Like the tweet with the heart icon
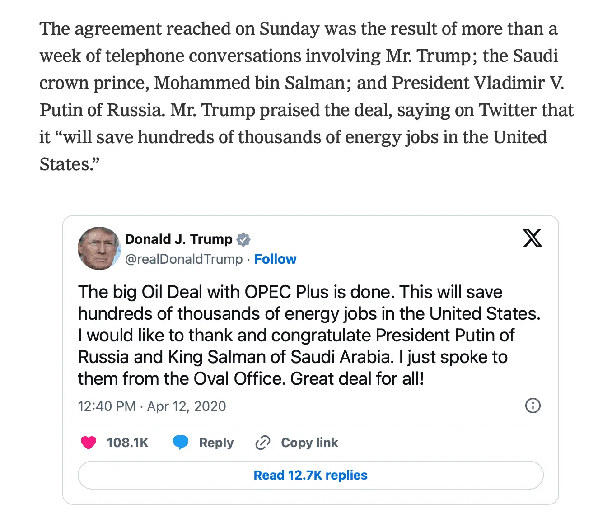The width and height of the screenshot is (598, 513). click(x=89, y=443)
